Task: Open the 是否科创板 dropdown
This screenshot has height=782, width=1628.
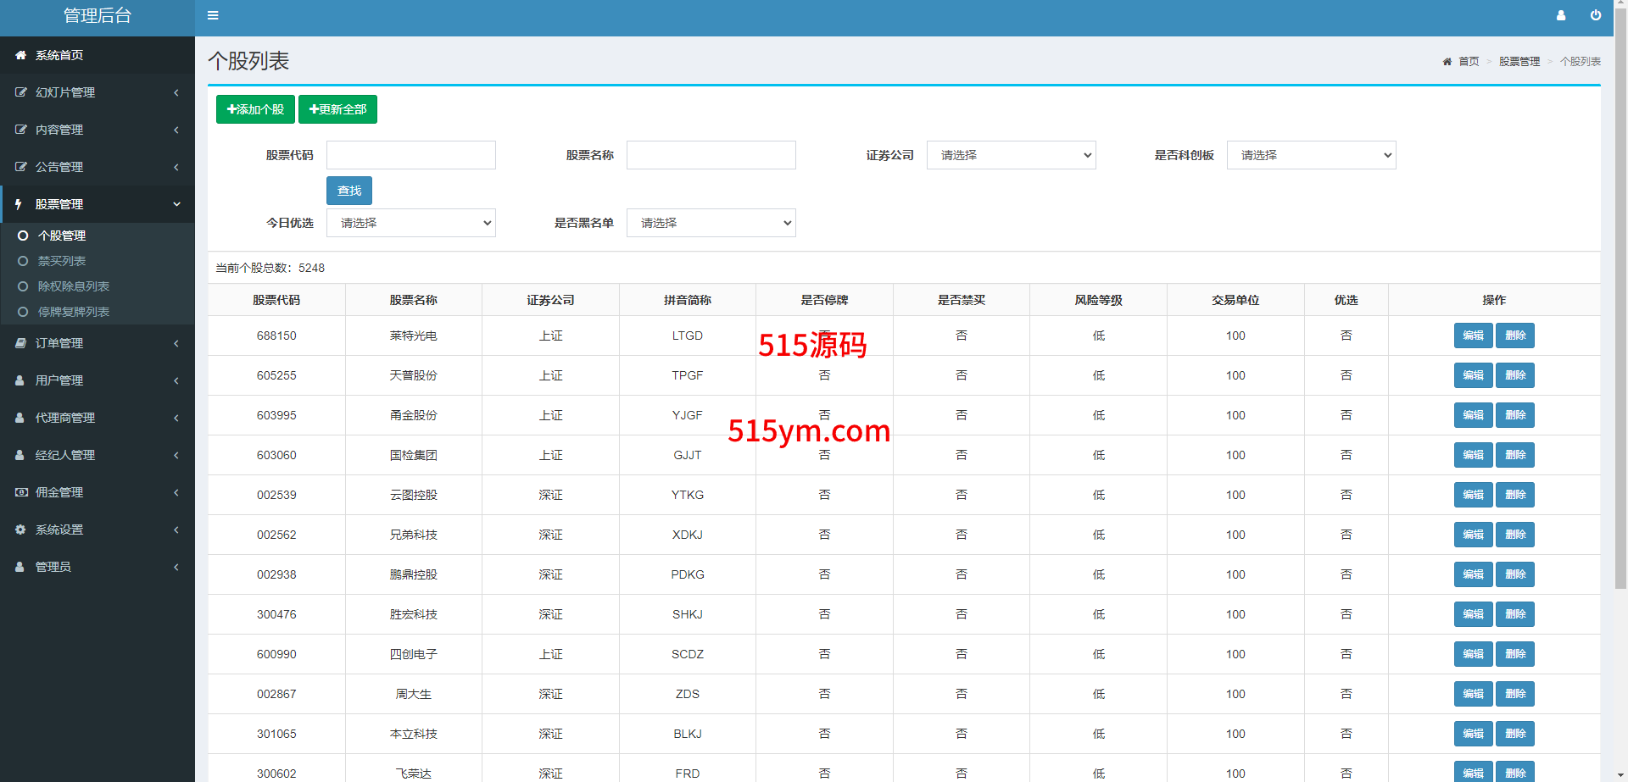Action: coord(1311,155)
